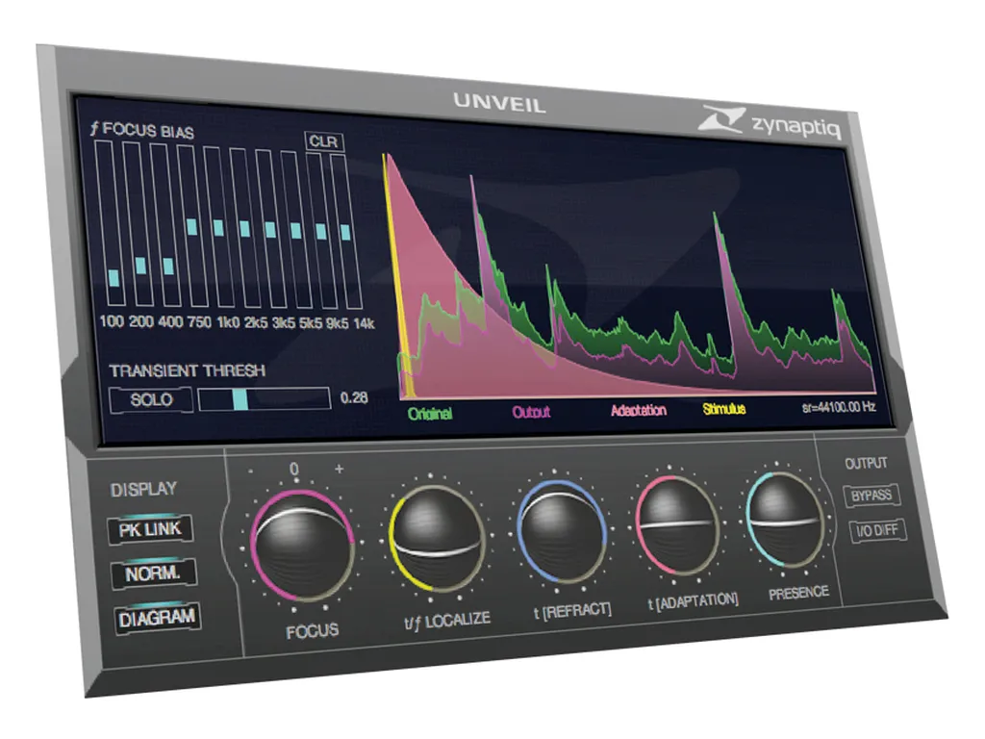Click the 750 Hz focus bias slider

(x=192, y=227)
